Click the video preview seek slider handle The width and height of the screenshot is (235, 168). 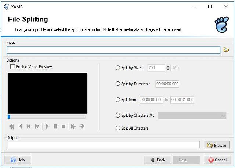coord(9,117)
